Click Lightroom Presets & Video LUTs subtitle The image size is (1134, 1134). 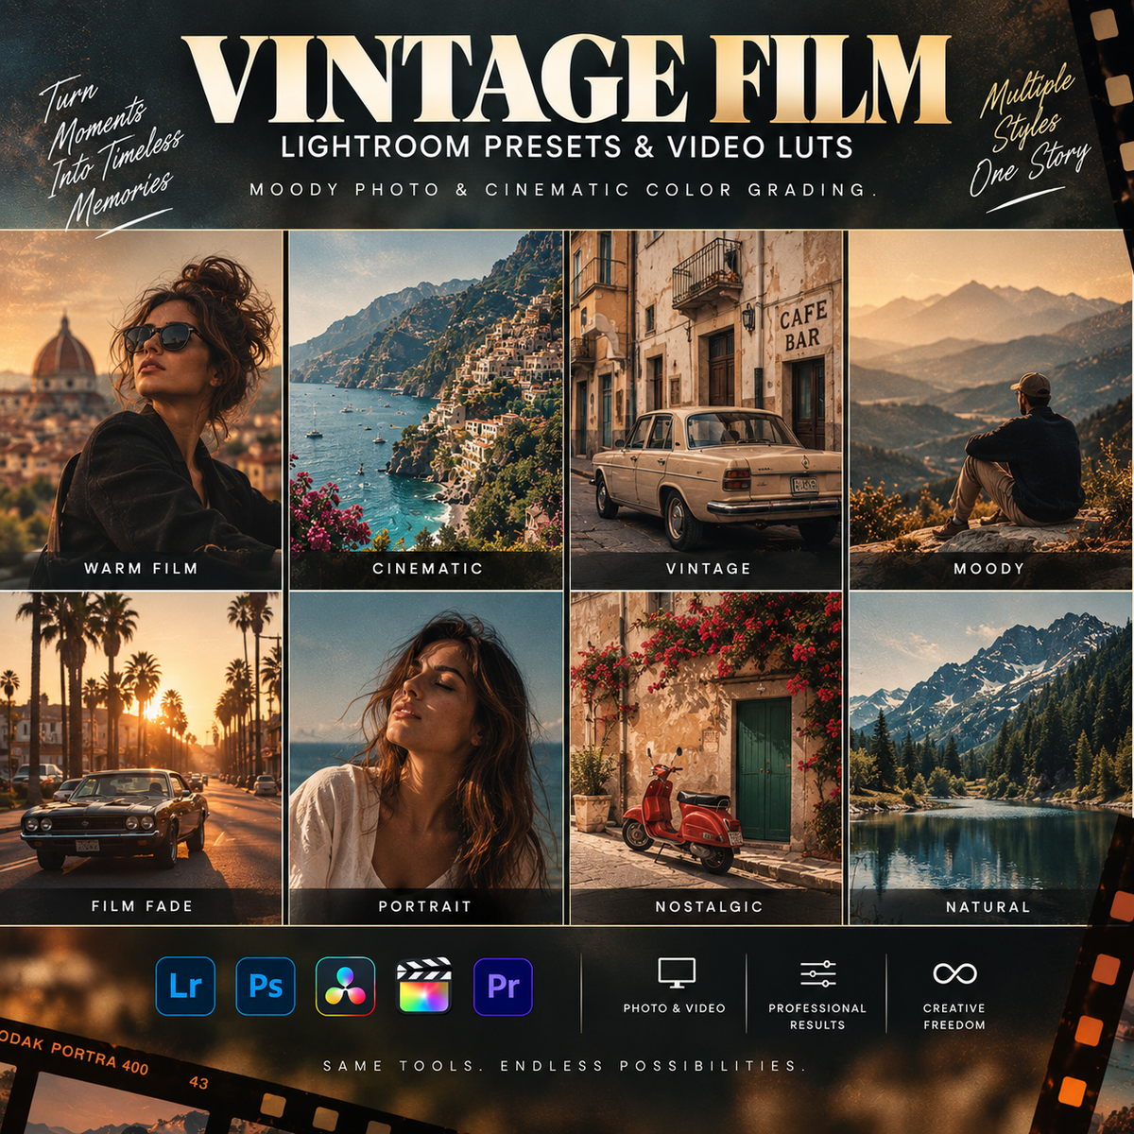(x=567, y=146)
